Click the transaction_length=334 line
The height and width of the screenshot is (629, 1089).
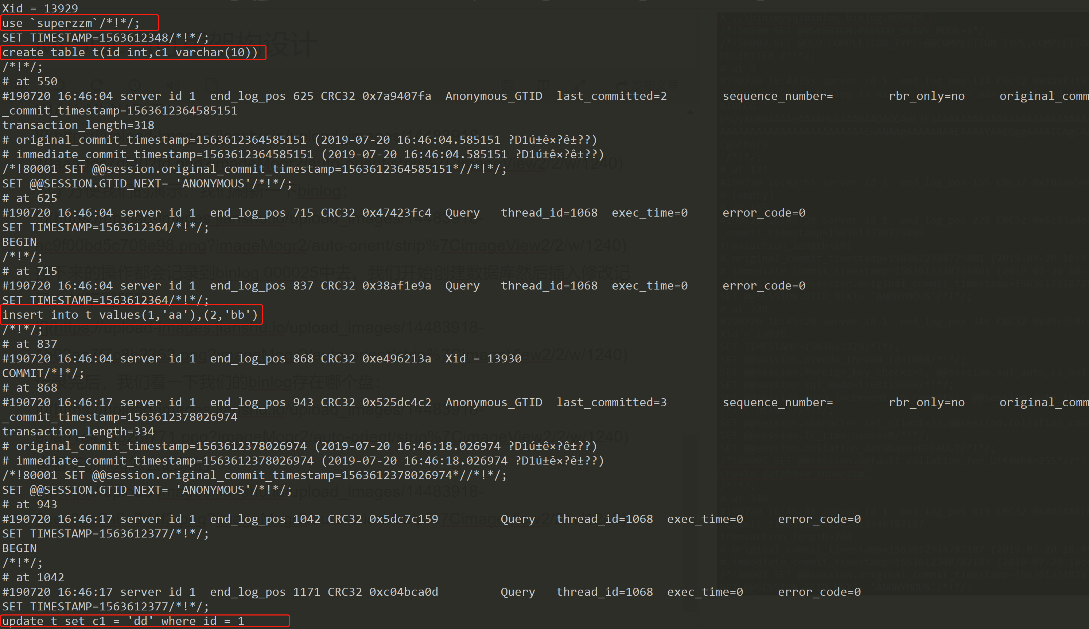78,431
